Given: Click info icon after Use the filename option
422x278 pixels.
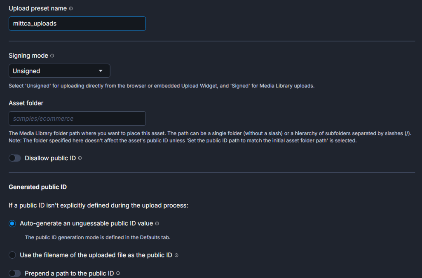Looking at the screenshot, I should point(176,255).
